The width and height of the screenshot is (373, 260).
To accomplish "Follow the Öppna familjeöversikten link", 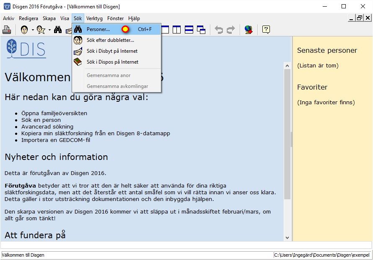I will 54,113.
